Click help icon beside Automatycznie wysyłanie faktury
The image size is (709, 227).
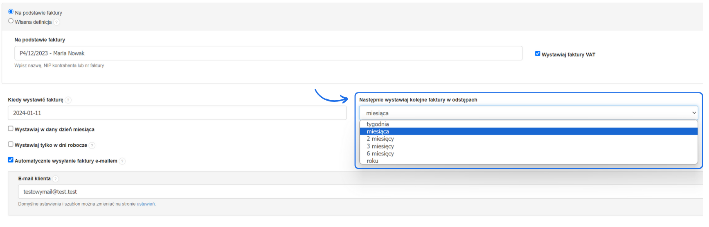tap(122, 161)
